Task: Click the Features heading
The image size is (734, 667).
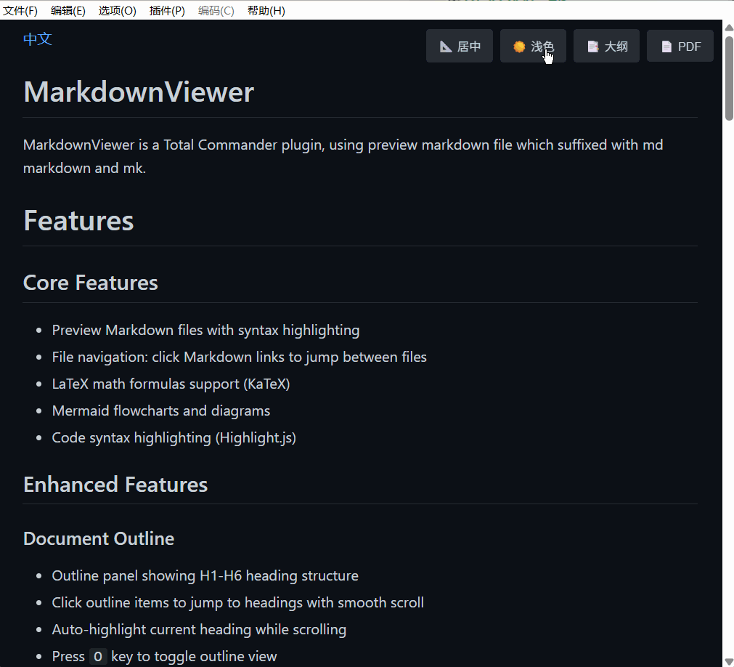Action: pyautogui.click(x=78, y=221)
